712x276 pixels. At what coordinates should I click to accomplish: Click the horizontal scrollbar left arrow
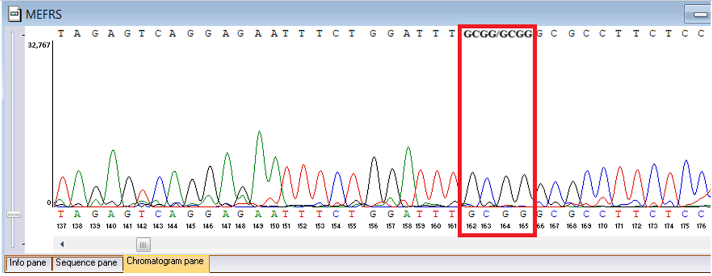point(62,244)
